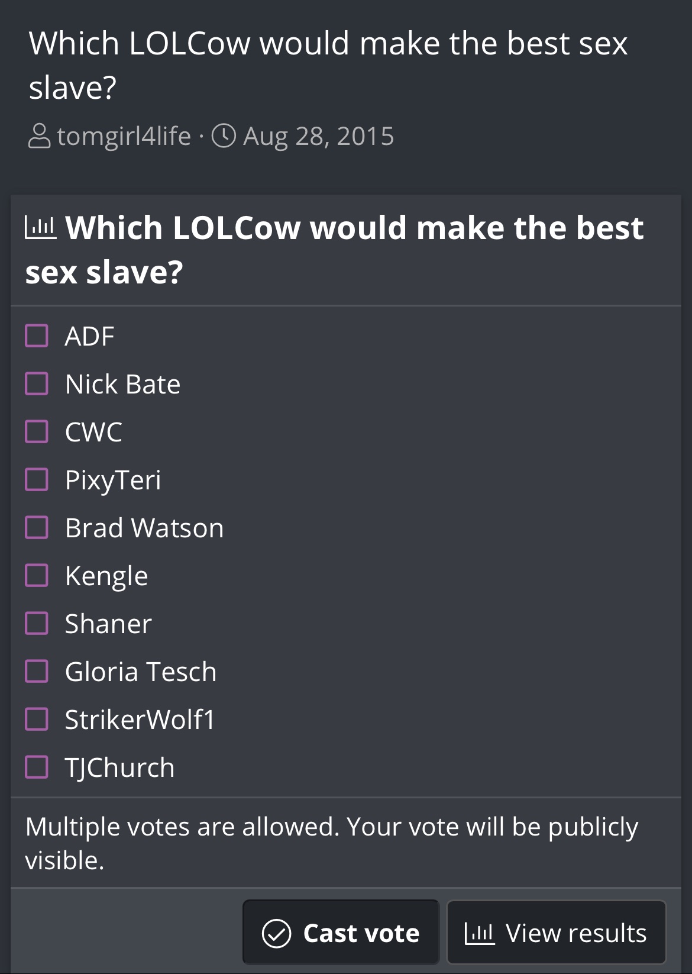Click the clock icon next to the date
The image size is (692, 974).
click(224, 136)
